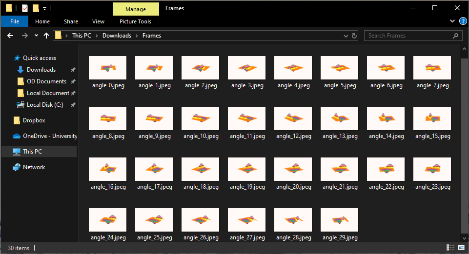Switch to Details view layout icon
This screenshot has width=469, height=254.
coord(450,248)
